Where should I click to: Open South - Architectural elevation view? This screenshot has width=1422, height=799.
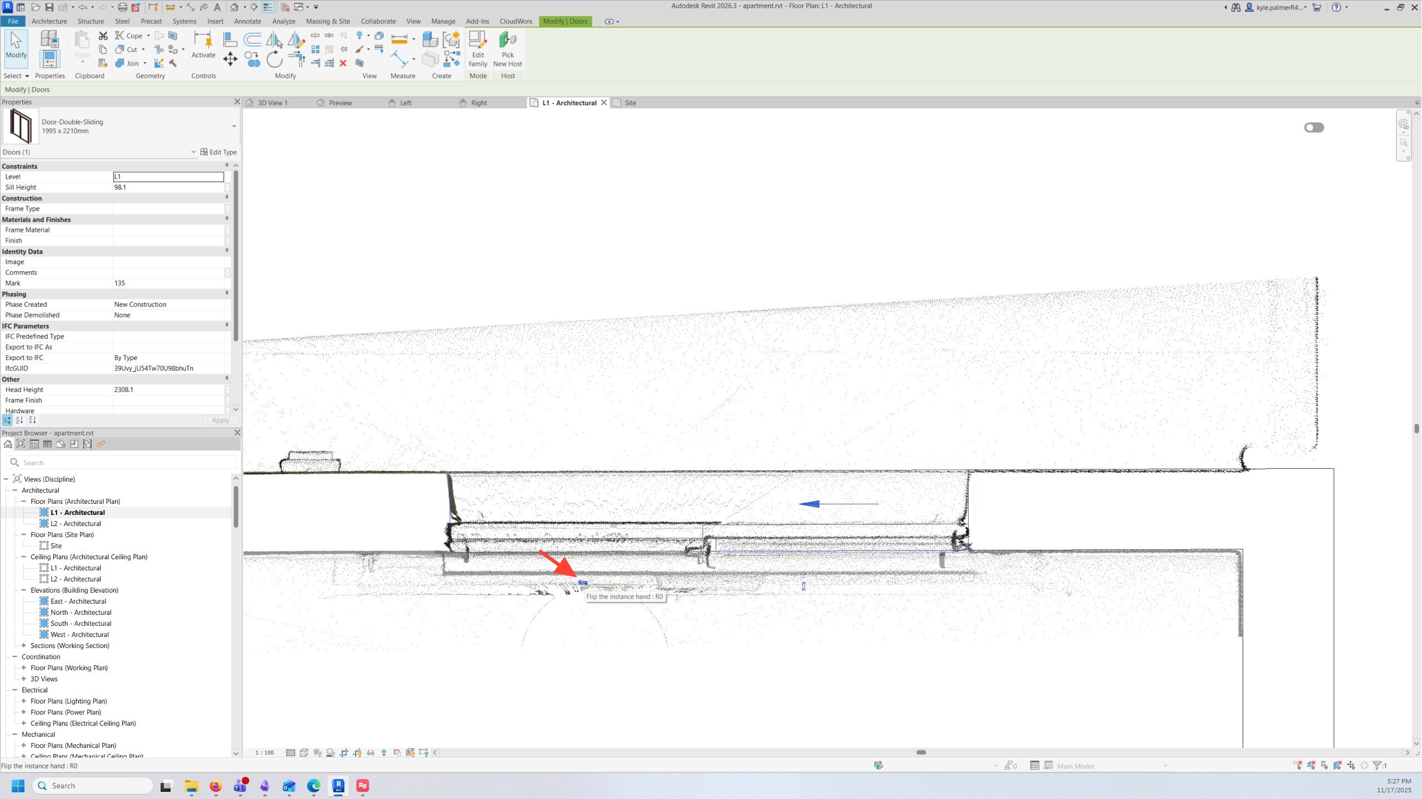click(81, 623)
